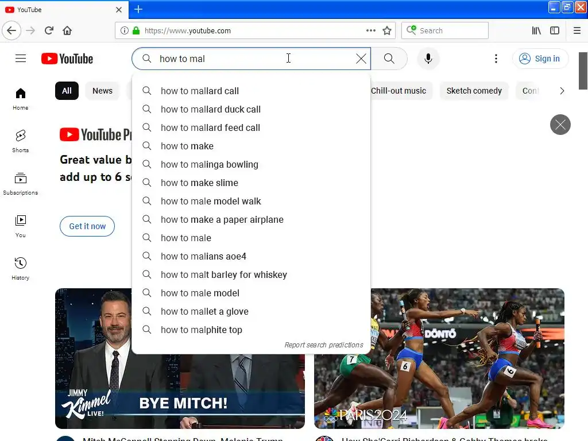Screen dimensions: 588x441
Task: Open page actions three-dot menu in address bar
Action: point(371,30)
